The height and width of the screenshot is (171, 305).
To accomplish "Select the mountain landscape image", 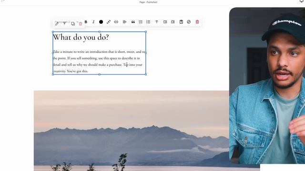I will click(132, 131).
